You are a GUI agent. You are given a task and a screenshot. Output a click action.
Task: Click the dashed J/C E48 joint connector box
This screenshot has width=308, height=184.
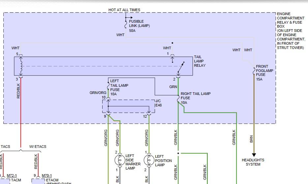[129, 106]
